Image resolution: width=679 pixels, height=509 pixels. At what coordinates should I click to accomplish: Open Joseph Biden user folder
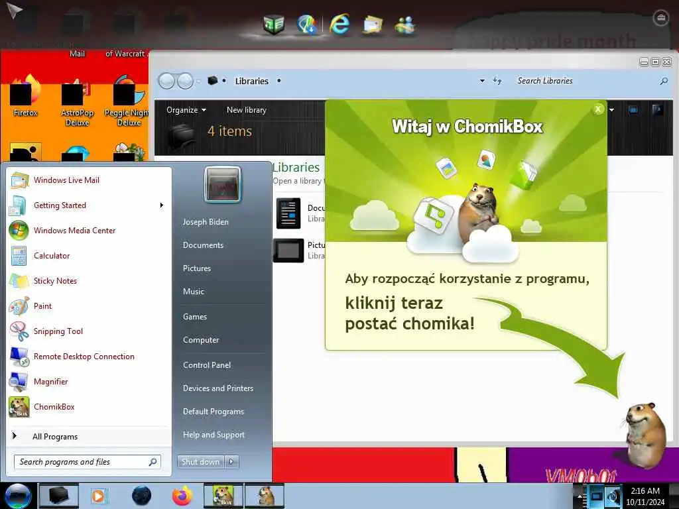tap(206, 221)
